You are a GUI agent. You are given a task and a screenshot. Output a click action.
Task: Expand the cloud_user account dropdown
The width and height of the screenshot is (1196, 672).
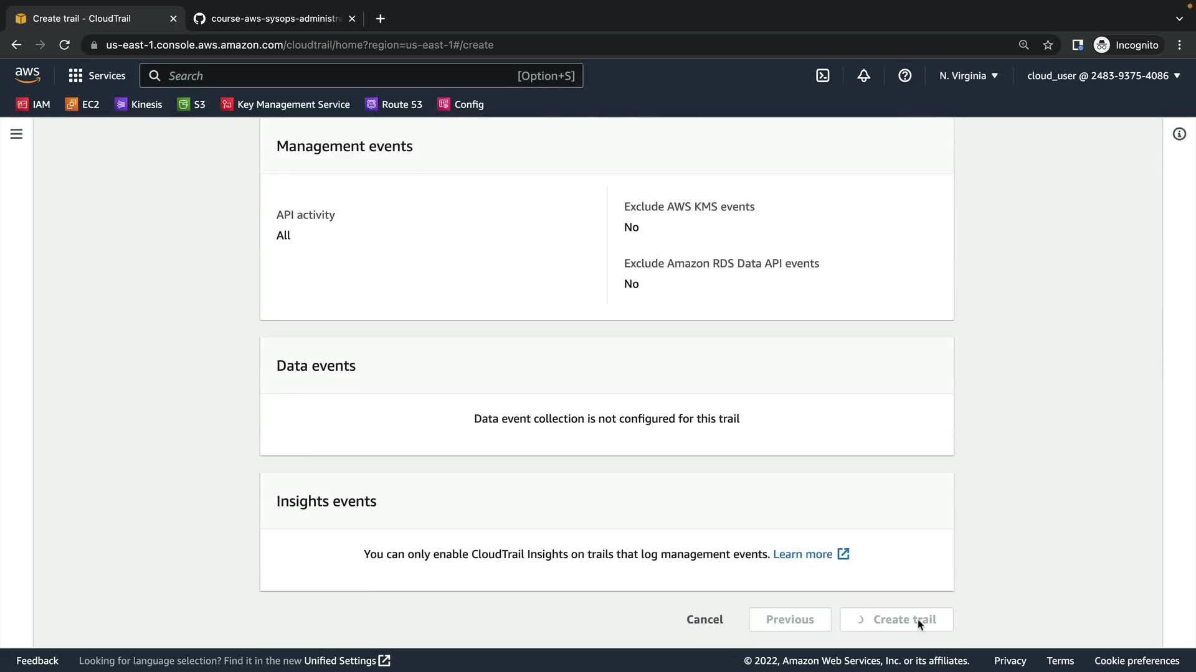click(1103, 75)
